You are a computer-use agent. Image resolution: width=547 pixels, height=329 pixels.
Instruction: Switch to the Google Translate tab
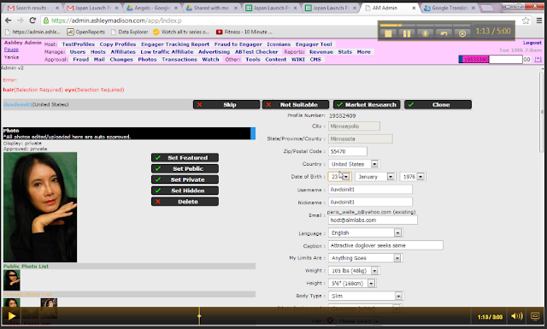[450, 8]
